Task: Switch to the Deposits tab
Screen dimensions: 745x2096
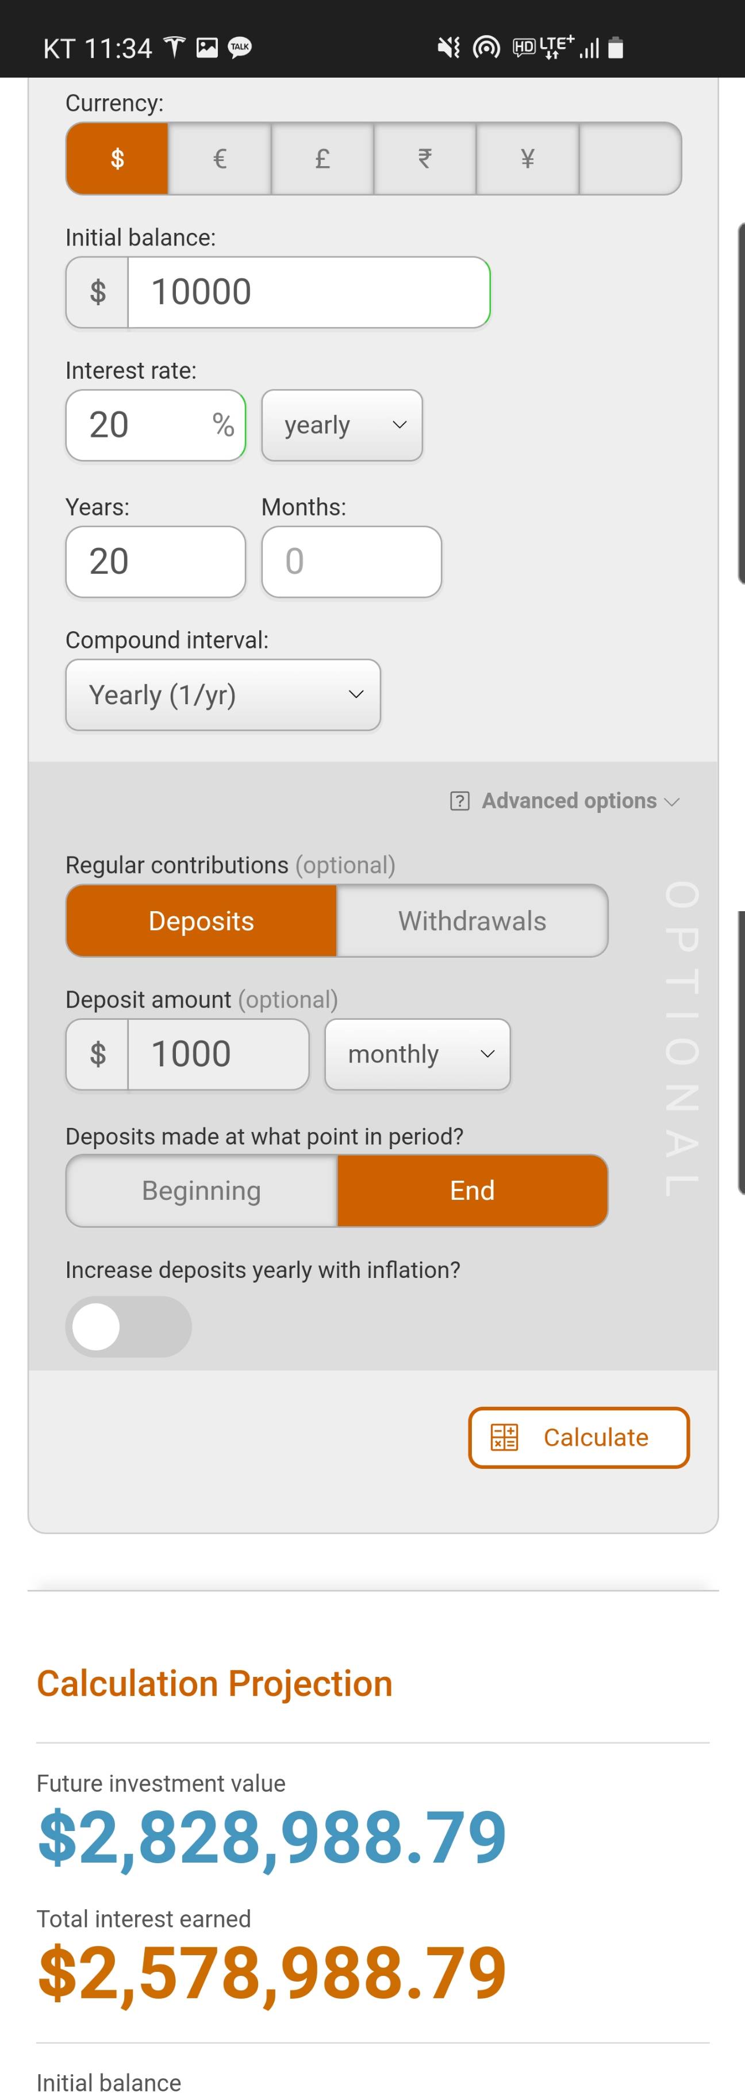Action: click(x=202, y=921)
